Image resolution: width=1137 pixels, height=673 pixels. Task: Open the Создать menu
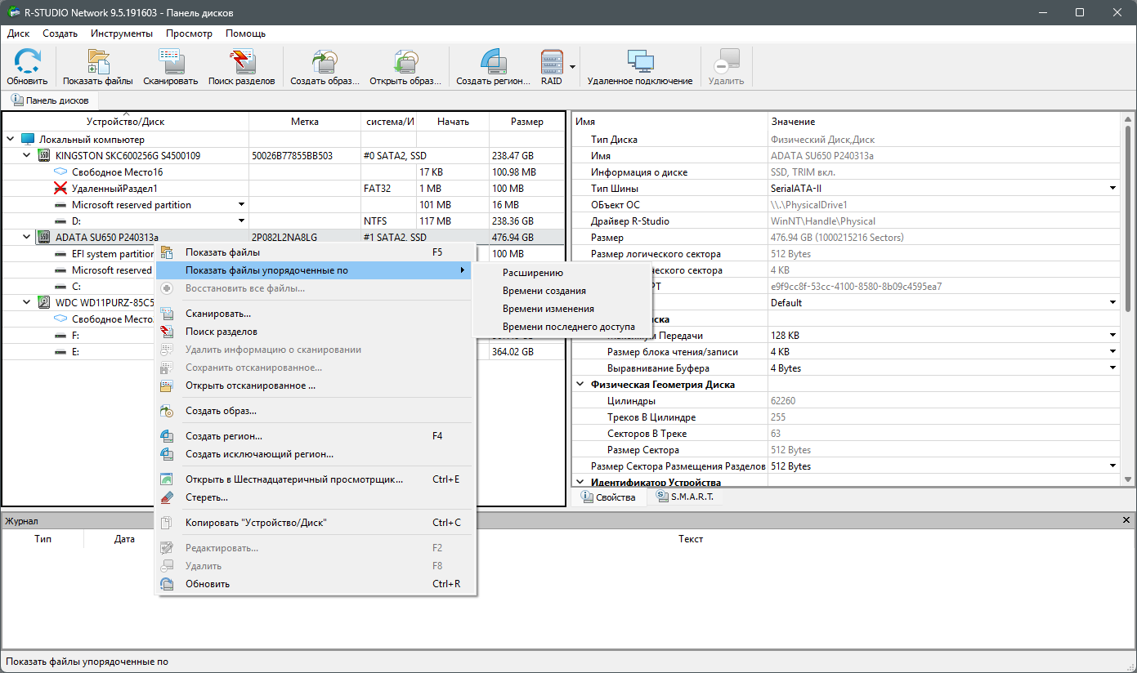coord(60,33)
